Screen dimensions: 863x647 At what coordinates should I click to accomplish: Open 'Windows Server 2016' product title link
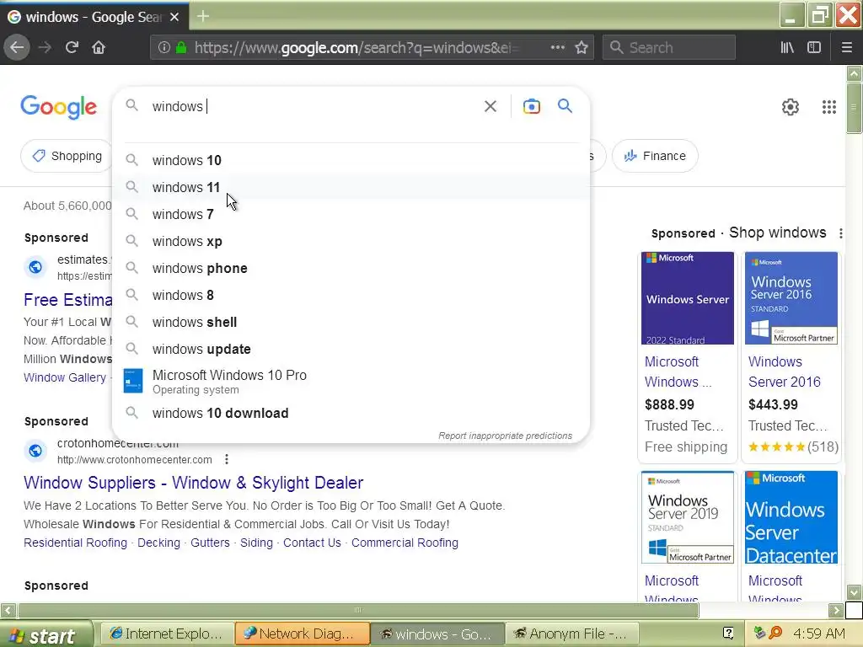pyautogui.click(x=785, y=372)
